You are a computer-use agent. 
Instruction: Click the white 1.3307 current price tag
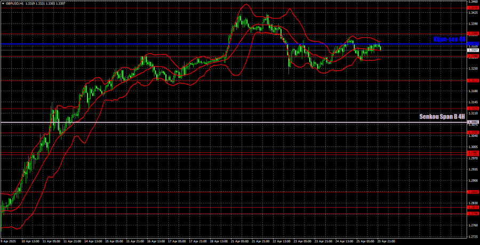(x=473, y=50)
